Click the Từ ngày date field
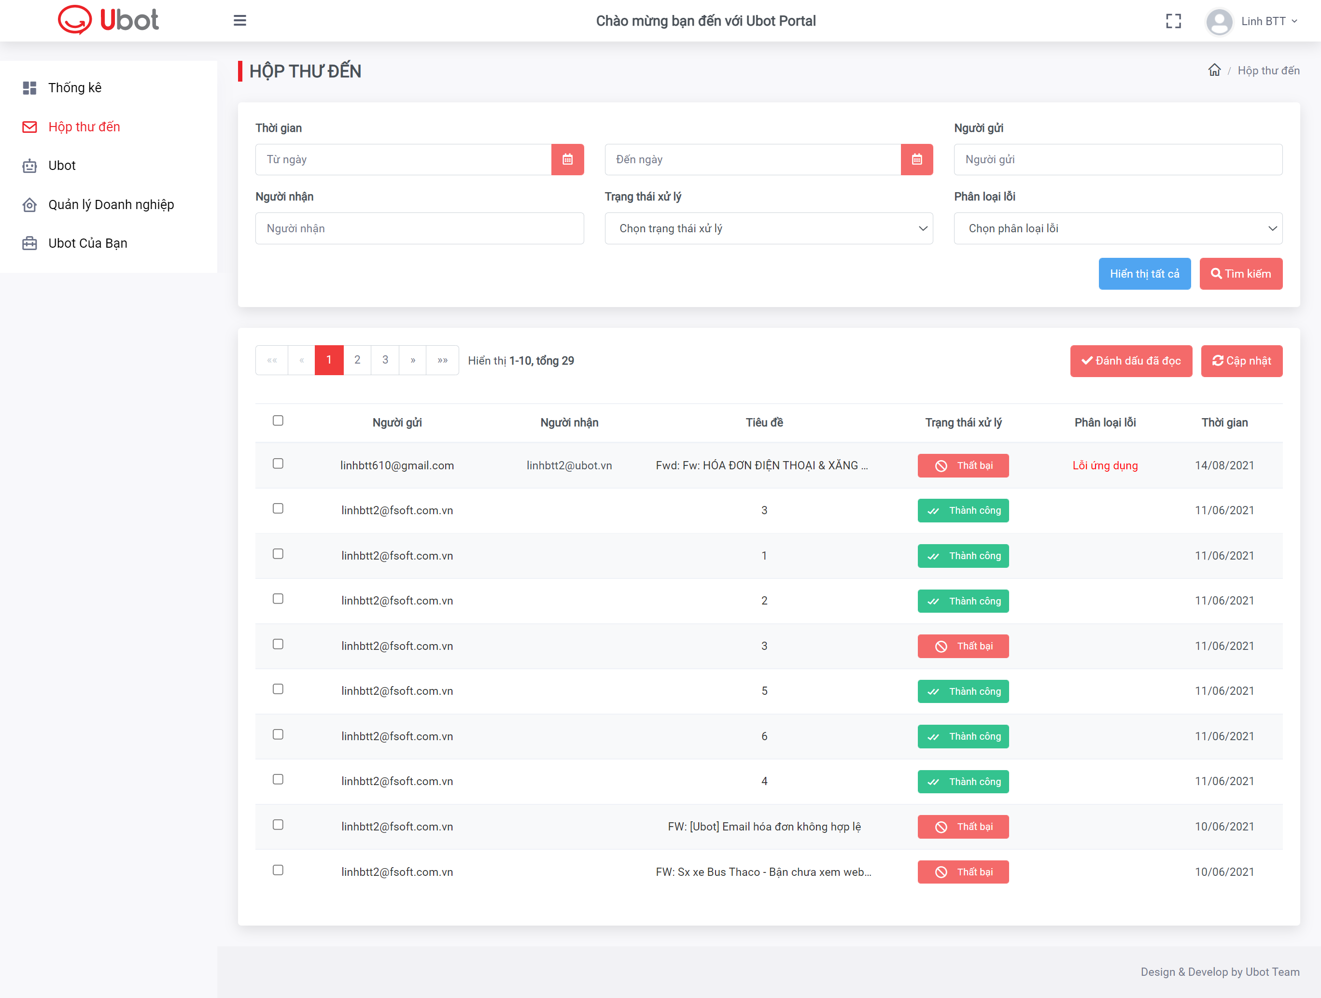Viewport: 1321px width, 998px height. pos(403,159)
